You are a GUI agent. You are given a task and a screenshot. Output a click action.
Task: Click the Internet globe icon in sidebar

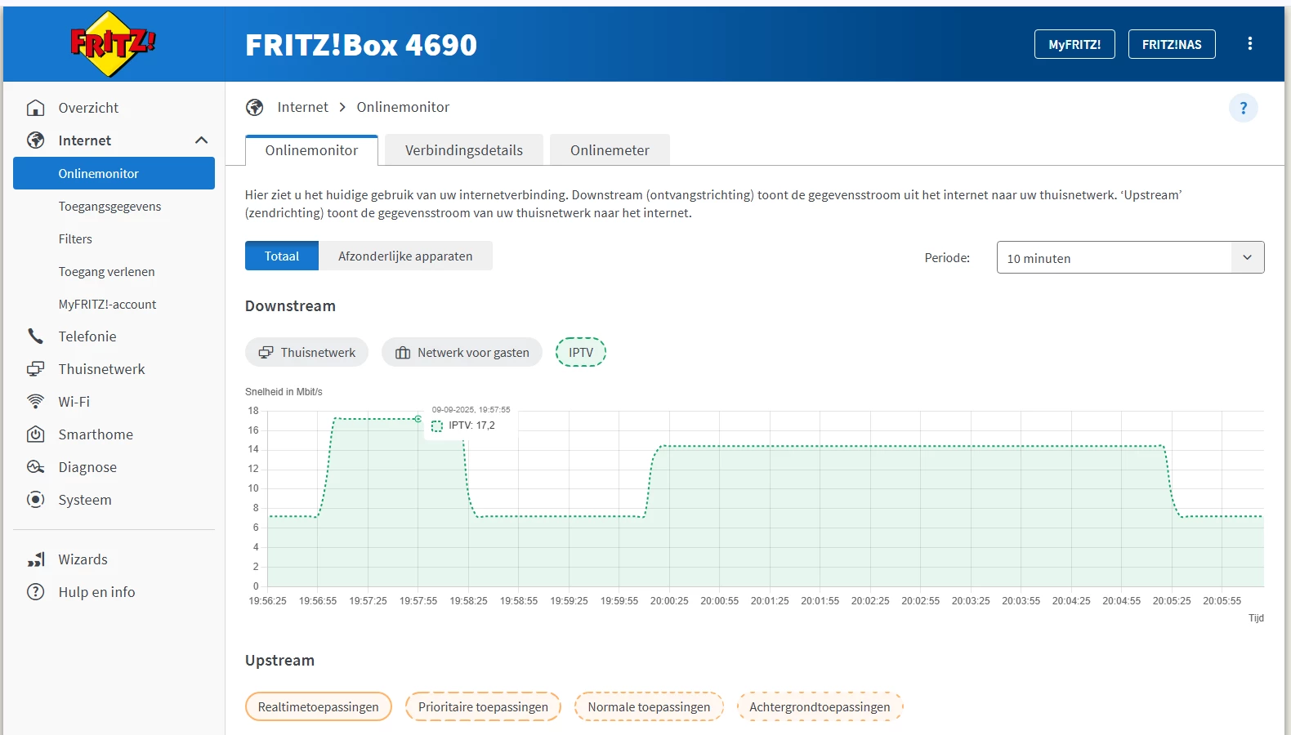click(36, 140)
